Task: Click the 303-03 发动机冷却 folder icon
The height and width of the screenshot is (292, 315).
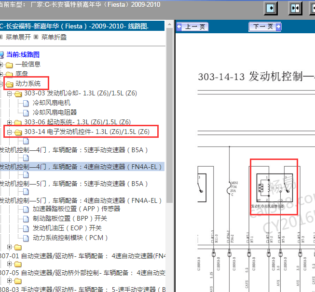Action: pos(18,94)
